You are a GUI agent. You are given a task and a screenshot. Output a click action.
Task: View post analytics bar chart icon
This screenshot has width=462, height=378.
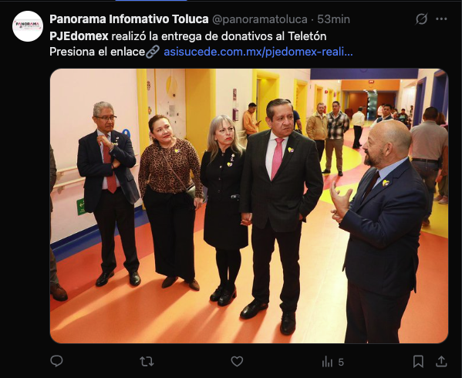pos(327,361)
